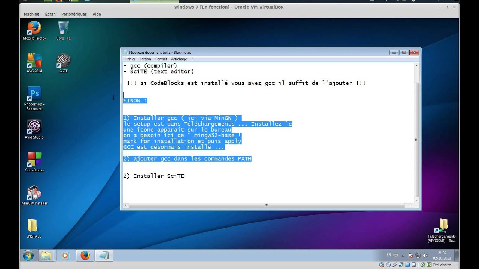479x269 pixels.
Task: Click the Notepad title bar document icon
Action: pos(126,52)
